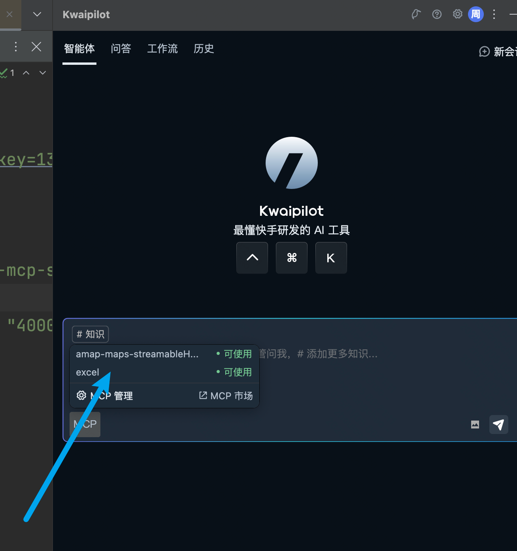This screenshot has height=551, width=517.
Task: Switch to the 工作流 tab
Action: tap(162, 49)
